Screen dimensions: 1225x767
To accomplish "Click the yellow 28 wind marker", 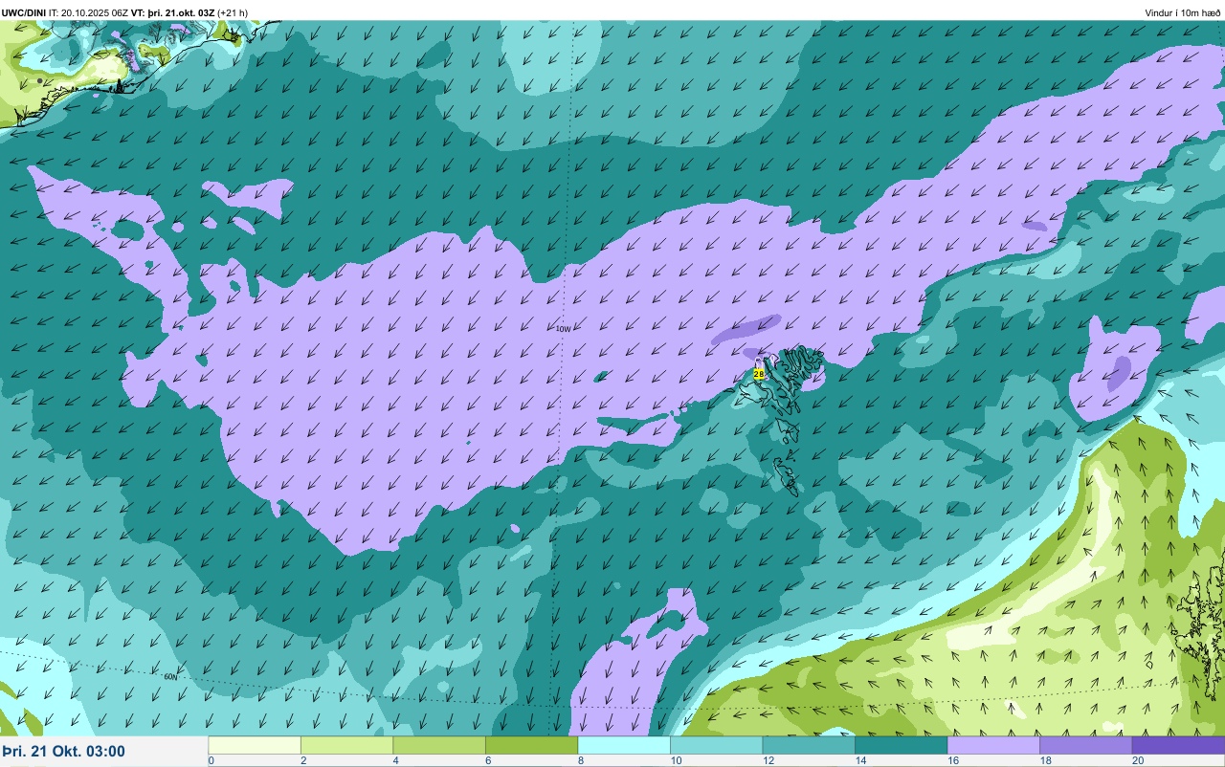I will point(759,374).
